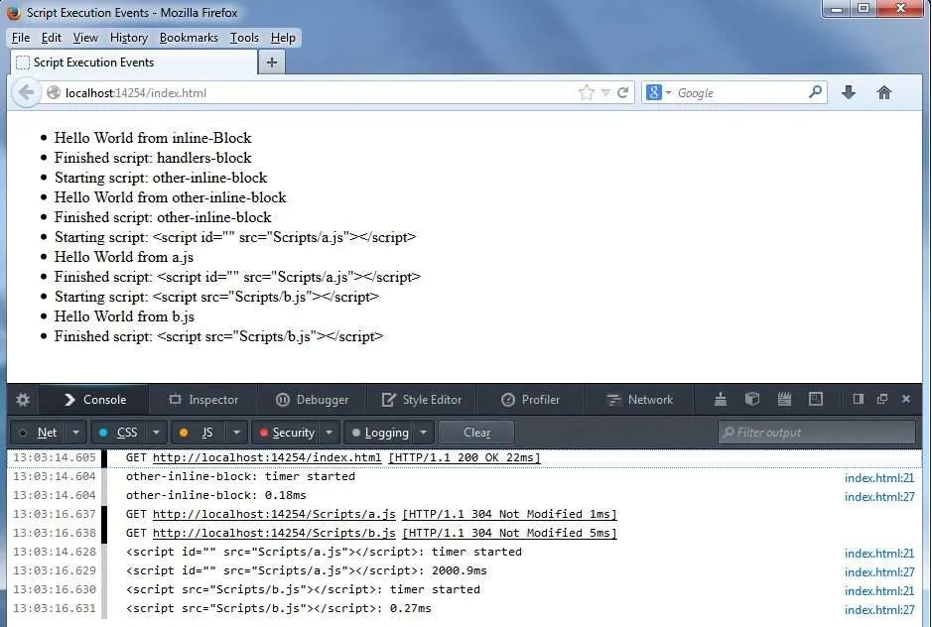
Task: Switch to the Network tab
Action: coord(639,400)
